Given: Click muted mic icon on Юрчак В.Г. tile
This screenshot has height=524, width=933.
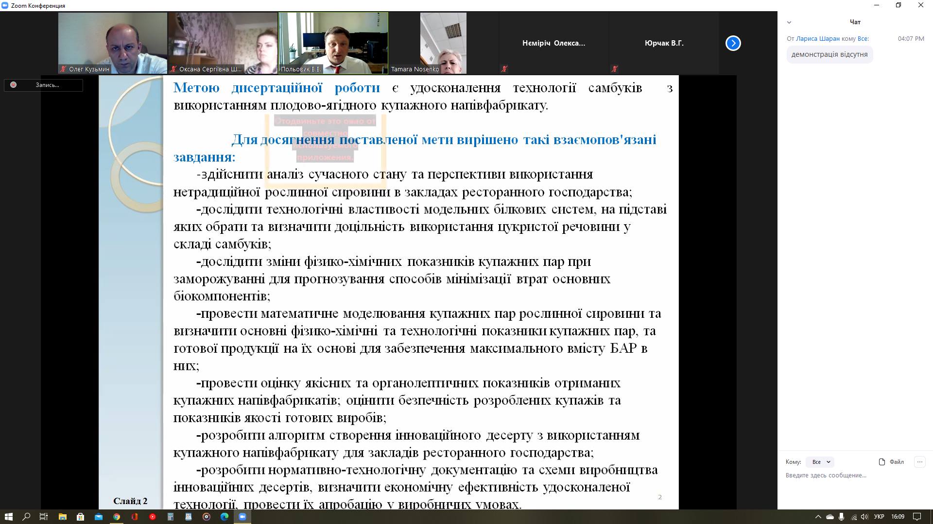Looking at the screenshot, I should tap(615, 69).
